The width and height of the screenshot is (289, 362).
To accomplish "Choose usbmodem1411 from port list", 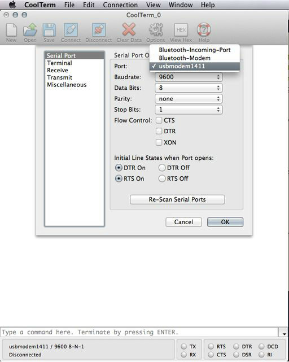I will 195,66.
